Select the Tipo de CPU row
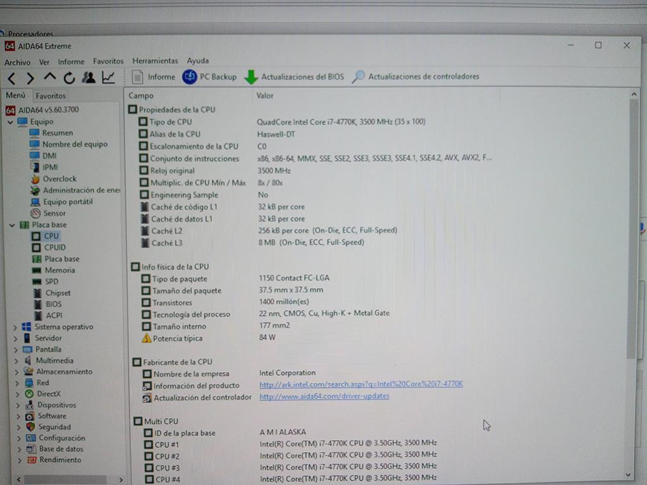 click(282, 122)
